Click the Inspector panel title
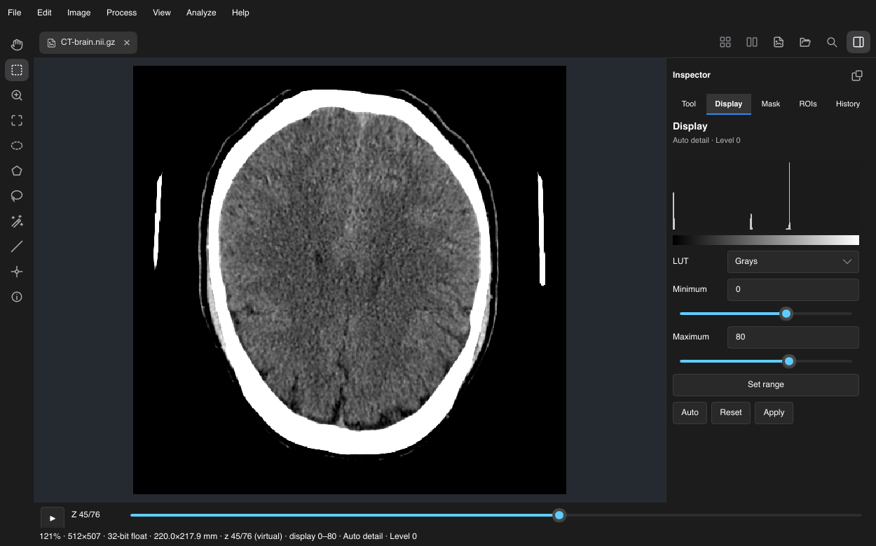Viewport: 876px width, 546px height. 692,75
